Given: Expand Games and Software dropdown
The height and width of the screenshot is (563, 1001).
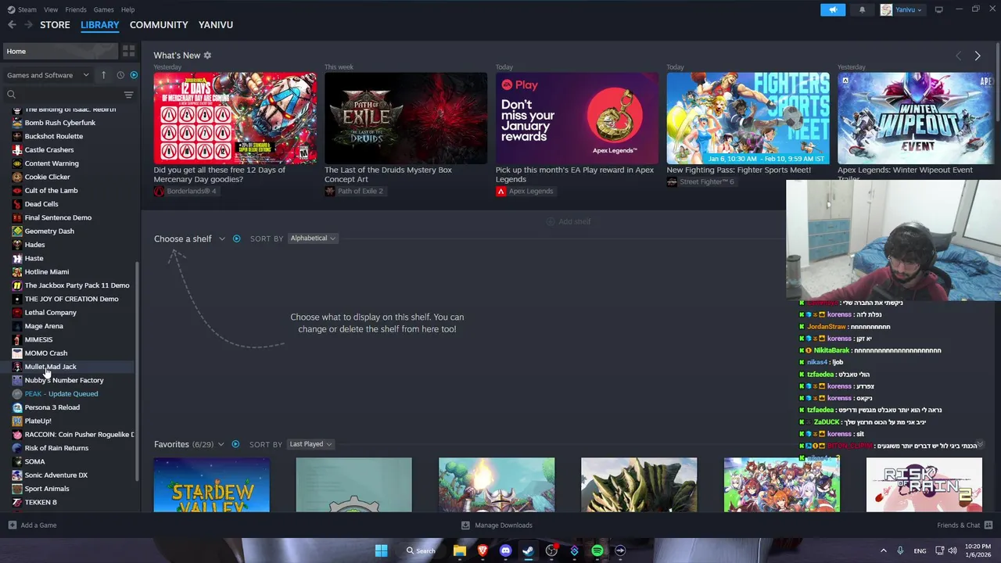Looking at the screenshot, I should click(48, 75).
